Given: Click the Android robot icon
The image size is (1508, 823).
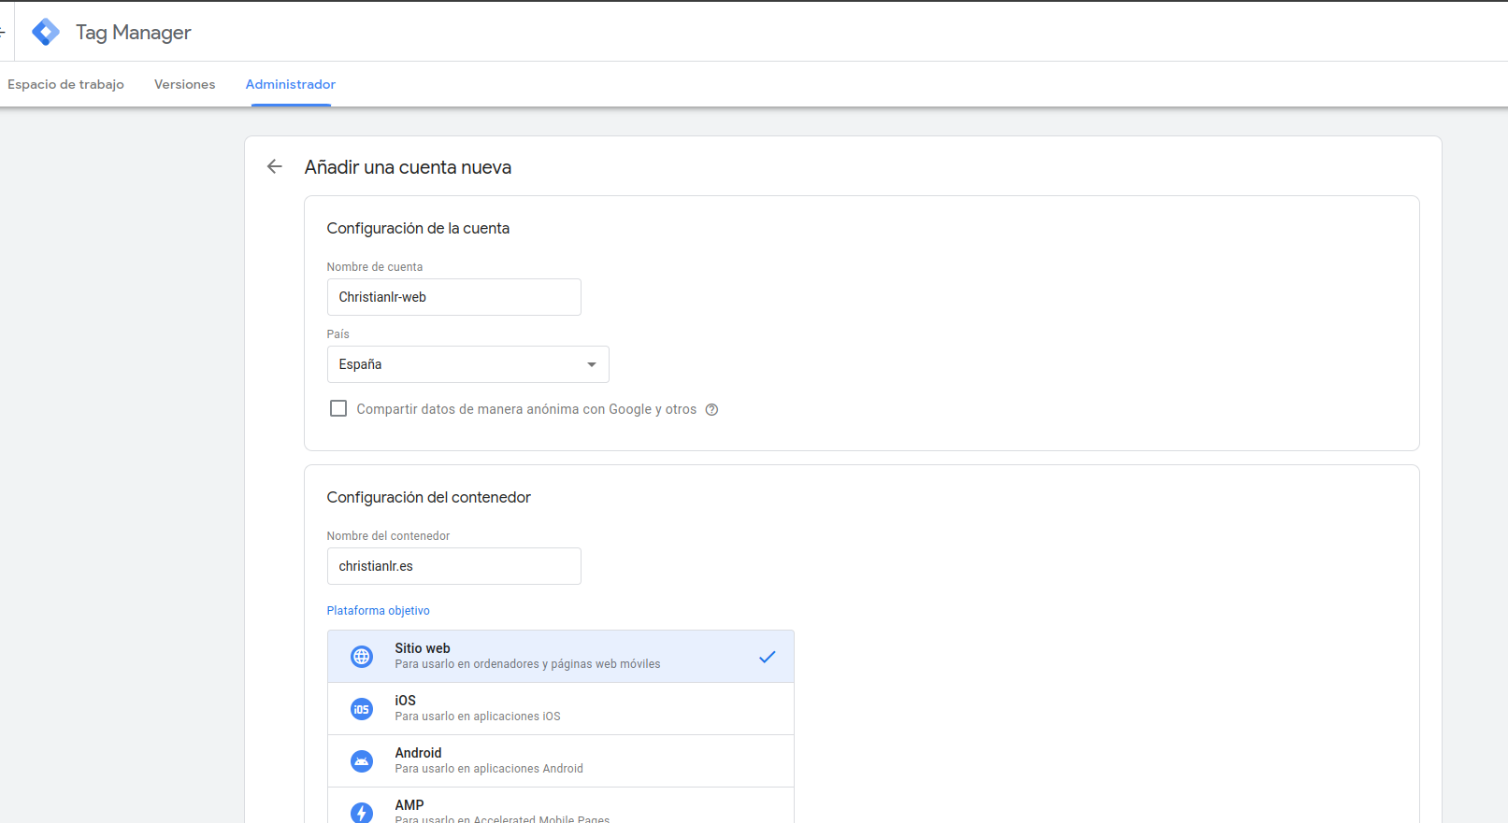Looking at the screenshot, I should coord(362,761).
